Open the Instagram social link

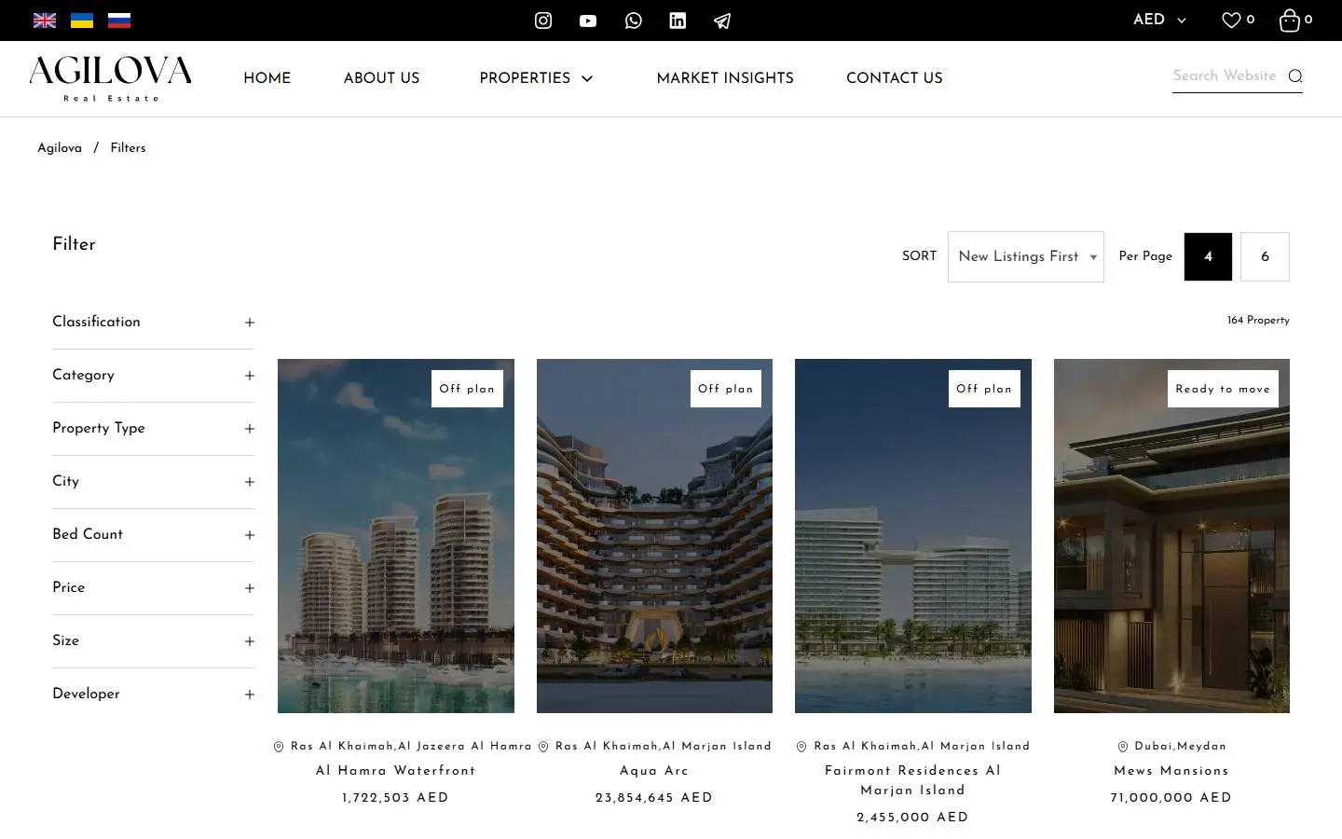pyautogui.click(x=543, y=21)
